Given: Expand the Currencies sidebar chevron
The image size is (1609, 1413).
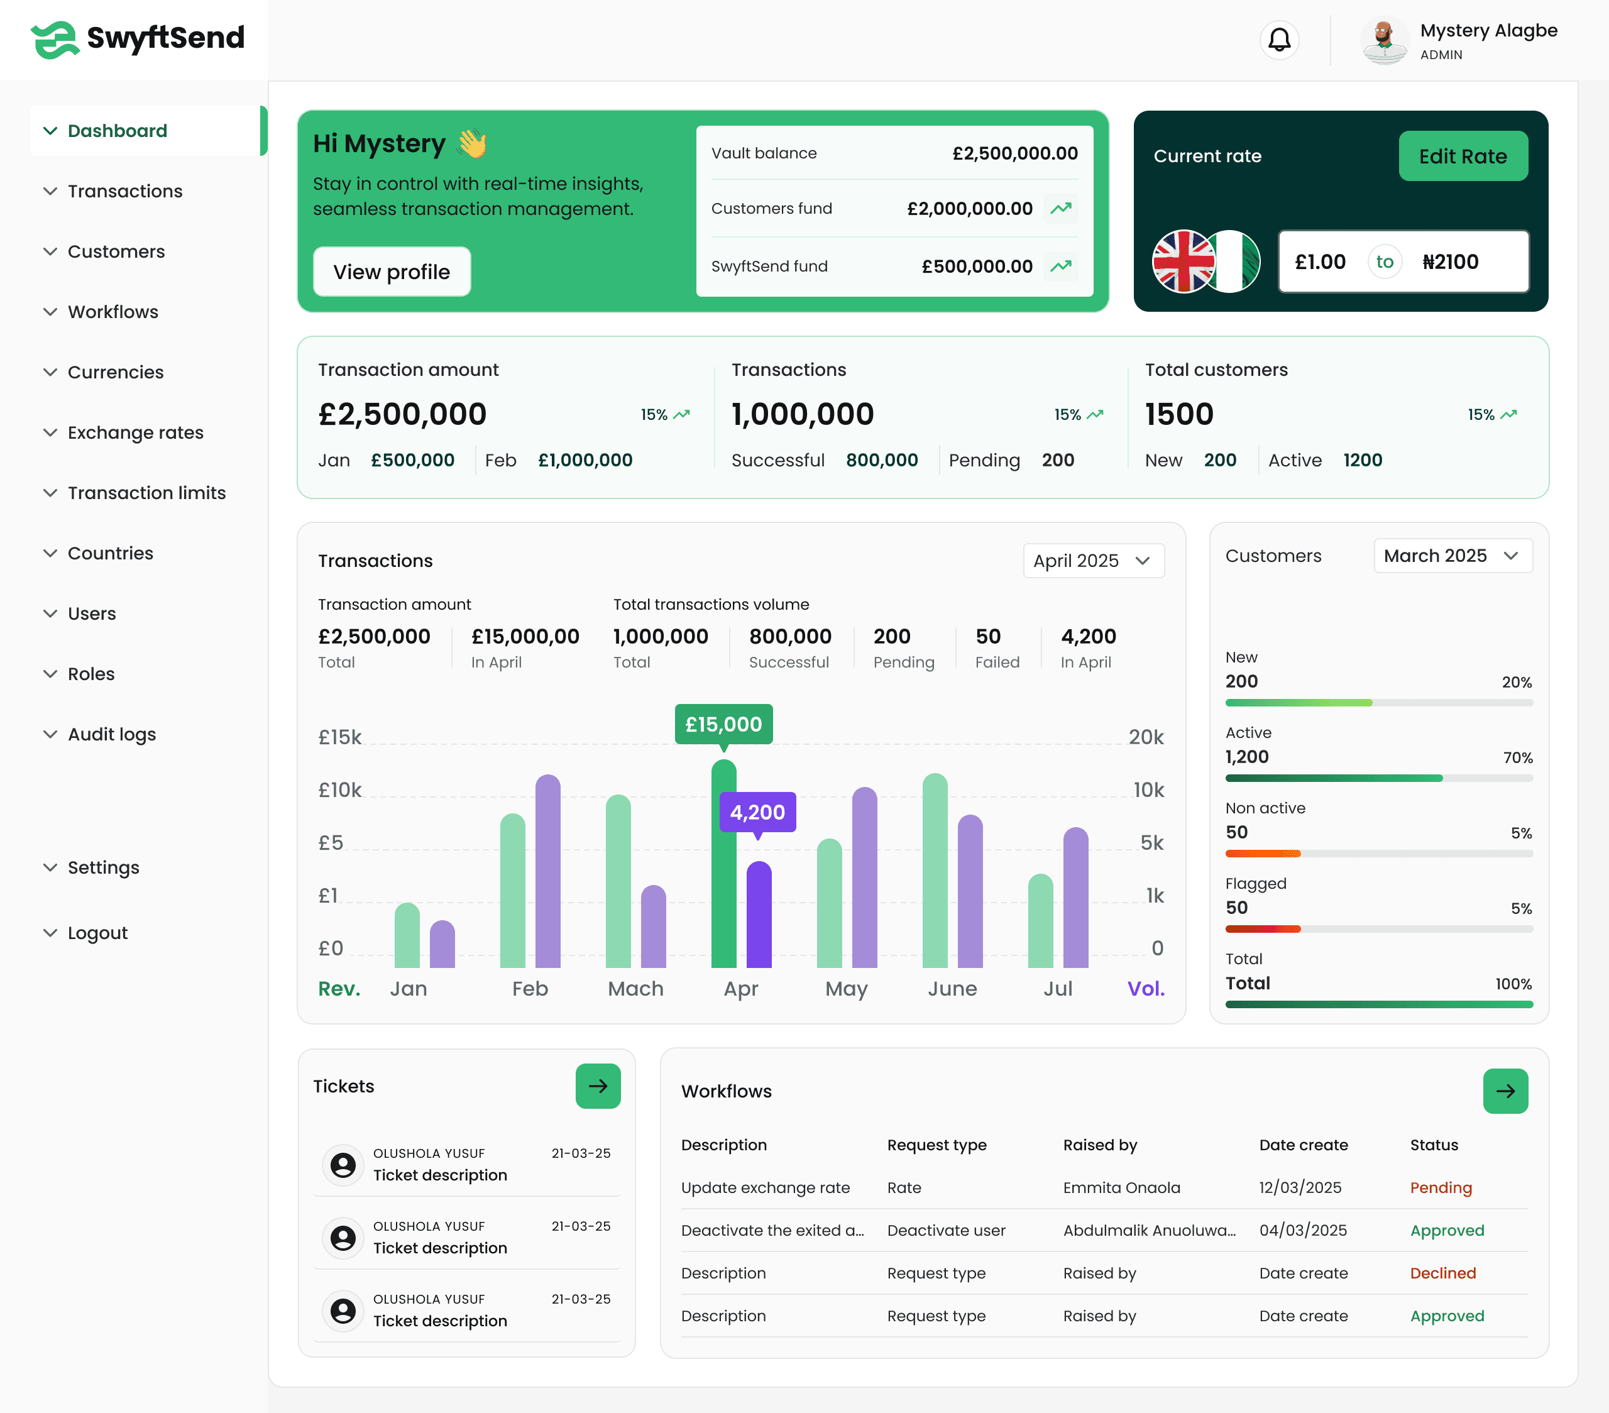Looking at the screenshot, I should [x=50, y=372].
